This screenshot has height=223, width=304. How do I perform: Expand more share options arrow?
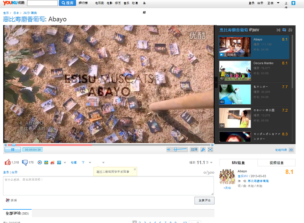pos(65,162)
